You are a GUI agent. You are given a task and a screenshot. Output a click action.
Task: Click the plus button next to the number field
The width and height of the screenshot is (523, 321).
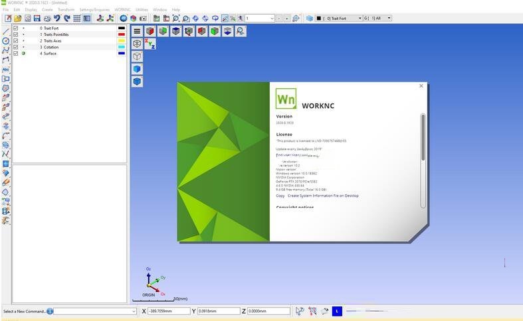[x=287, y=19]
